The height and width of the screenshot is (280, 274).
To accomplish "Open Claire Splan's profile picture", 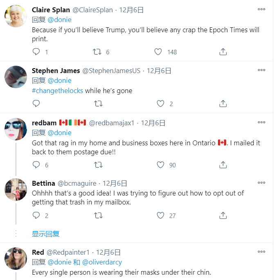I will (16, 16).
